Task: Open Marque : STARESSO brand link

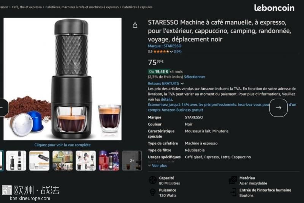Action: pos(165,46)
